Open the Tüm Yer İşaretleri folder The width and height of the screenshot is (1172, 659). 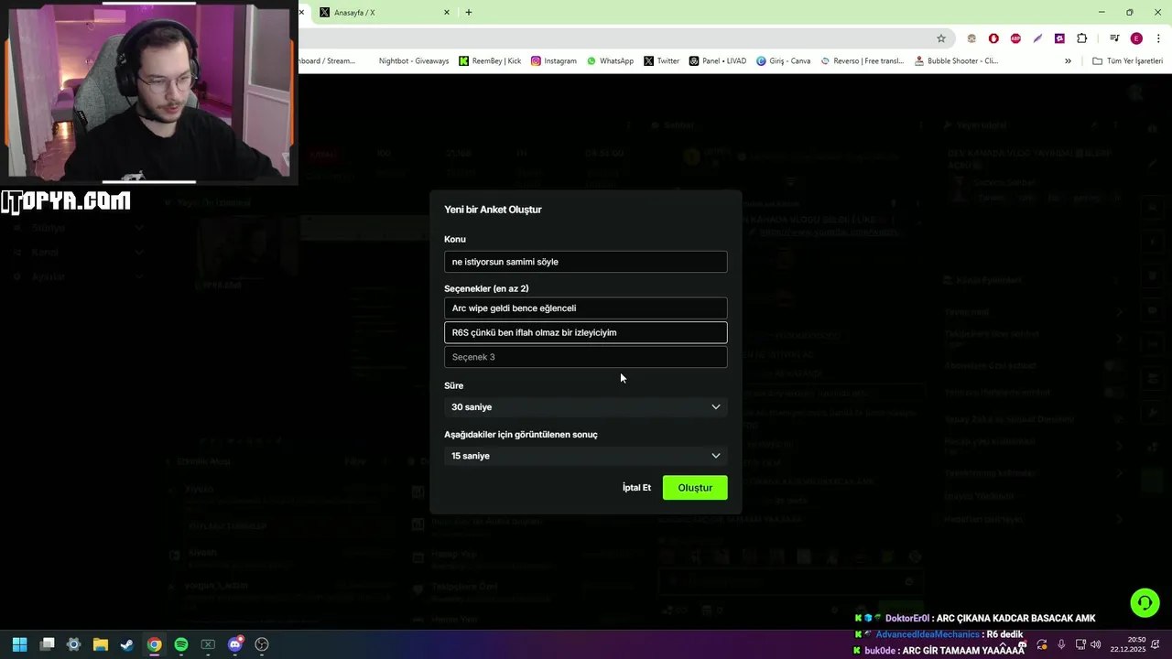(1127, 61)
